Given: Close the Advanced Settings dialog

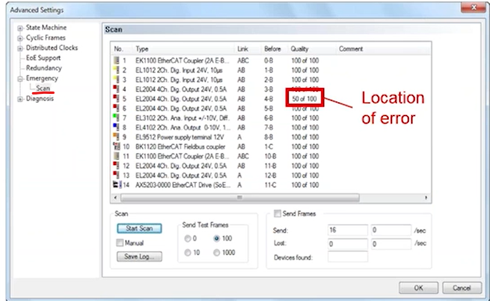Looking at the screenshot, I should point(474,7).
